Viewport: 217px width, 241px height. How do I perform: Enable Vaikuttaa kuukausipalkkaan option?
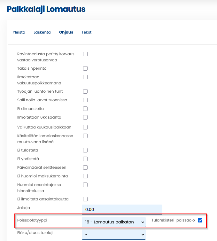(85, 127)
